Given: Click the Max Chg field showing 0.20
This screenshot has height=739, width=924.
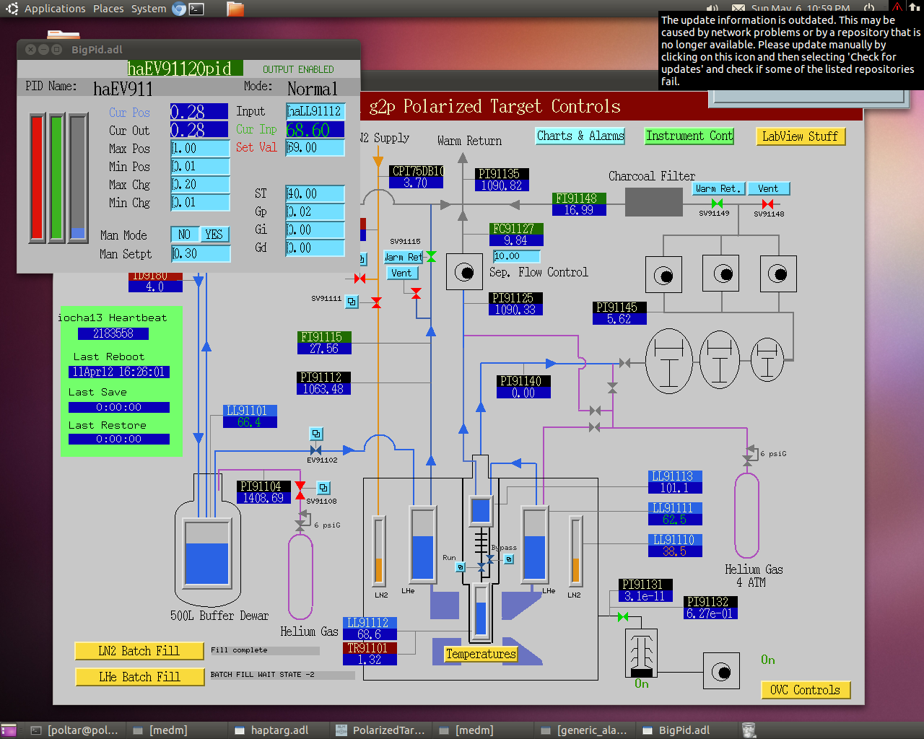Looking at the screenshot, I should (200, 184).
